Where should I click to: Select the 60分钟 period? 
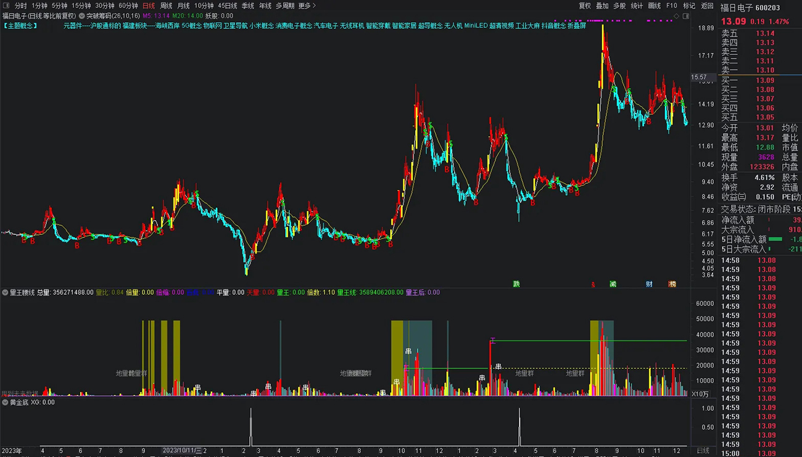pos(128,6)
